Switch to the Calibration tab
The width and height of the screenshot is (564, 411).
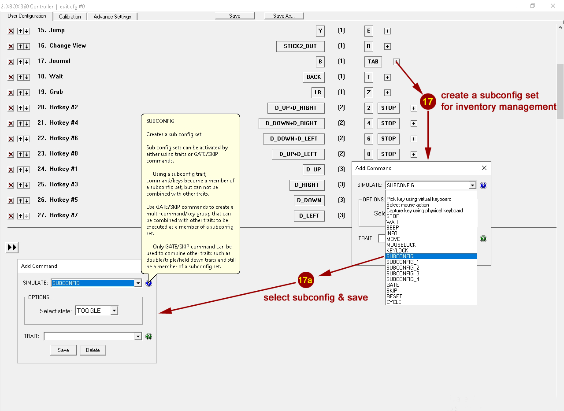(x=70, y=17)
